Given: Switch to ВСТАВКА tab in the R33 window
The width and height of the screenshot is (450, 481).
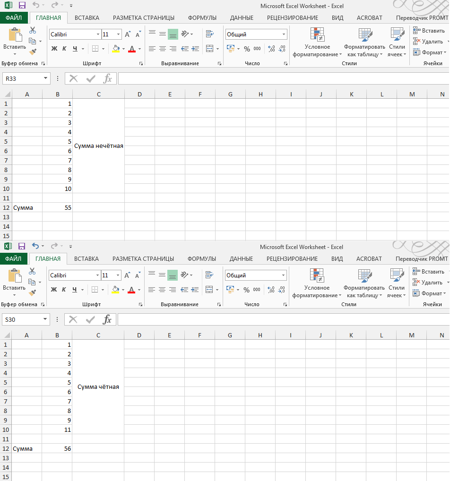Looking at the screenshot, I should (87, 18).
